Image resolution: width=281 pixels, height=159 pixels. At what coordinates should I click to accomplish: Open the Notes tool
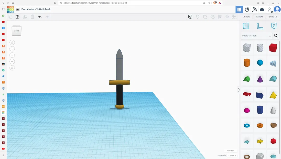click(274, 26)
